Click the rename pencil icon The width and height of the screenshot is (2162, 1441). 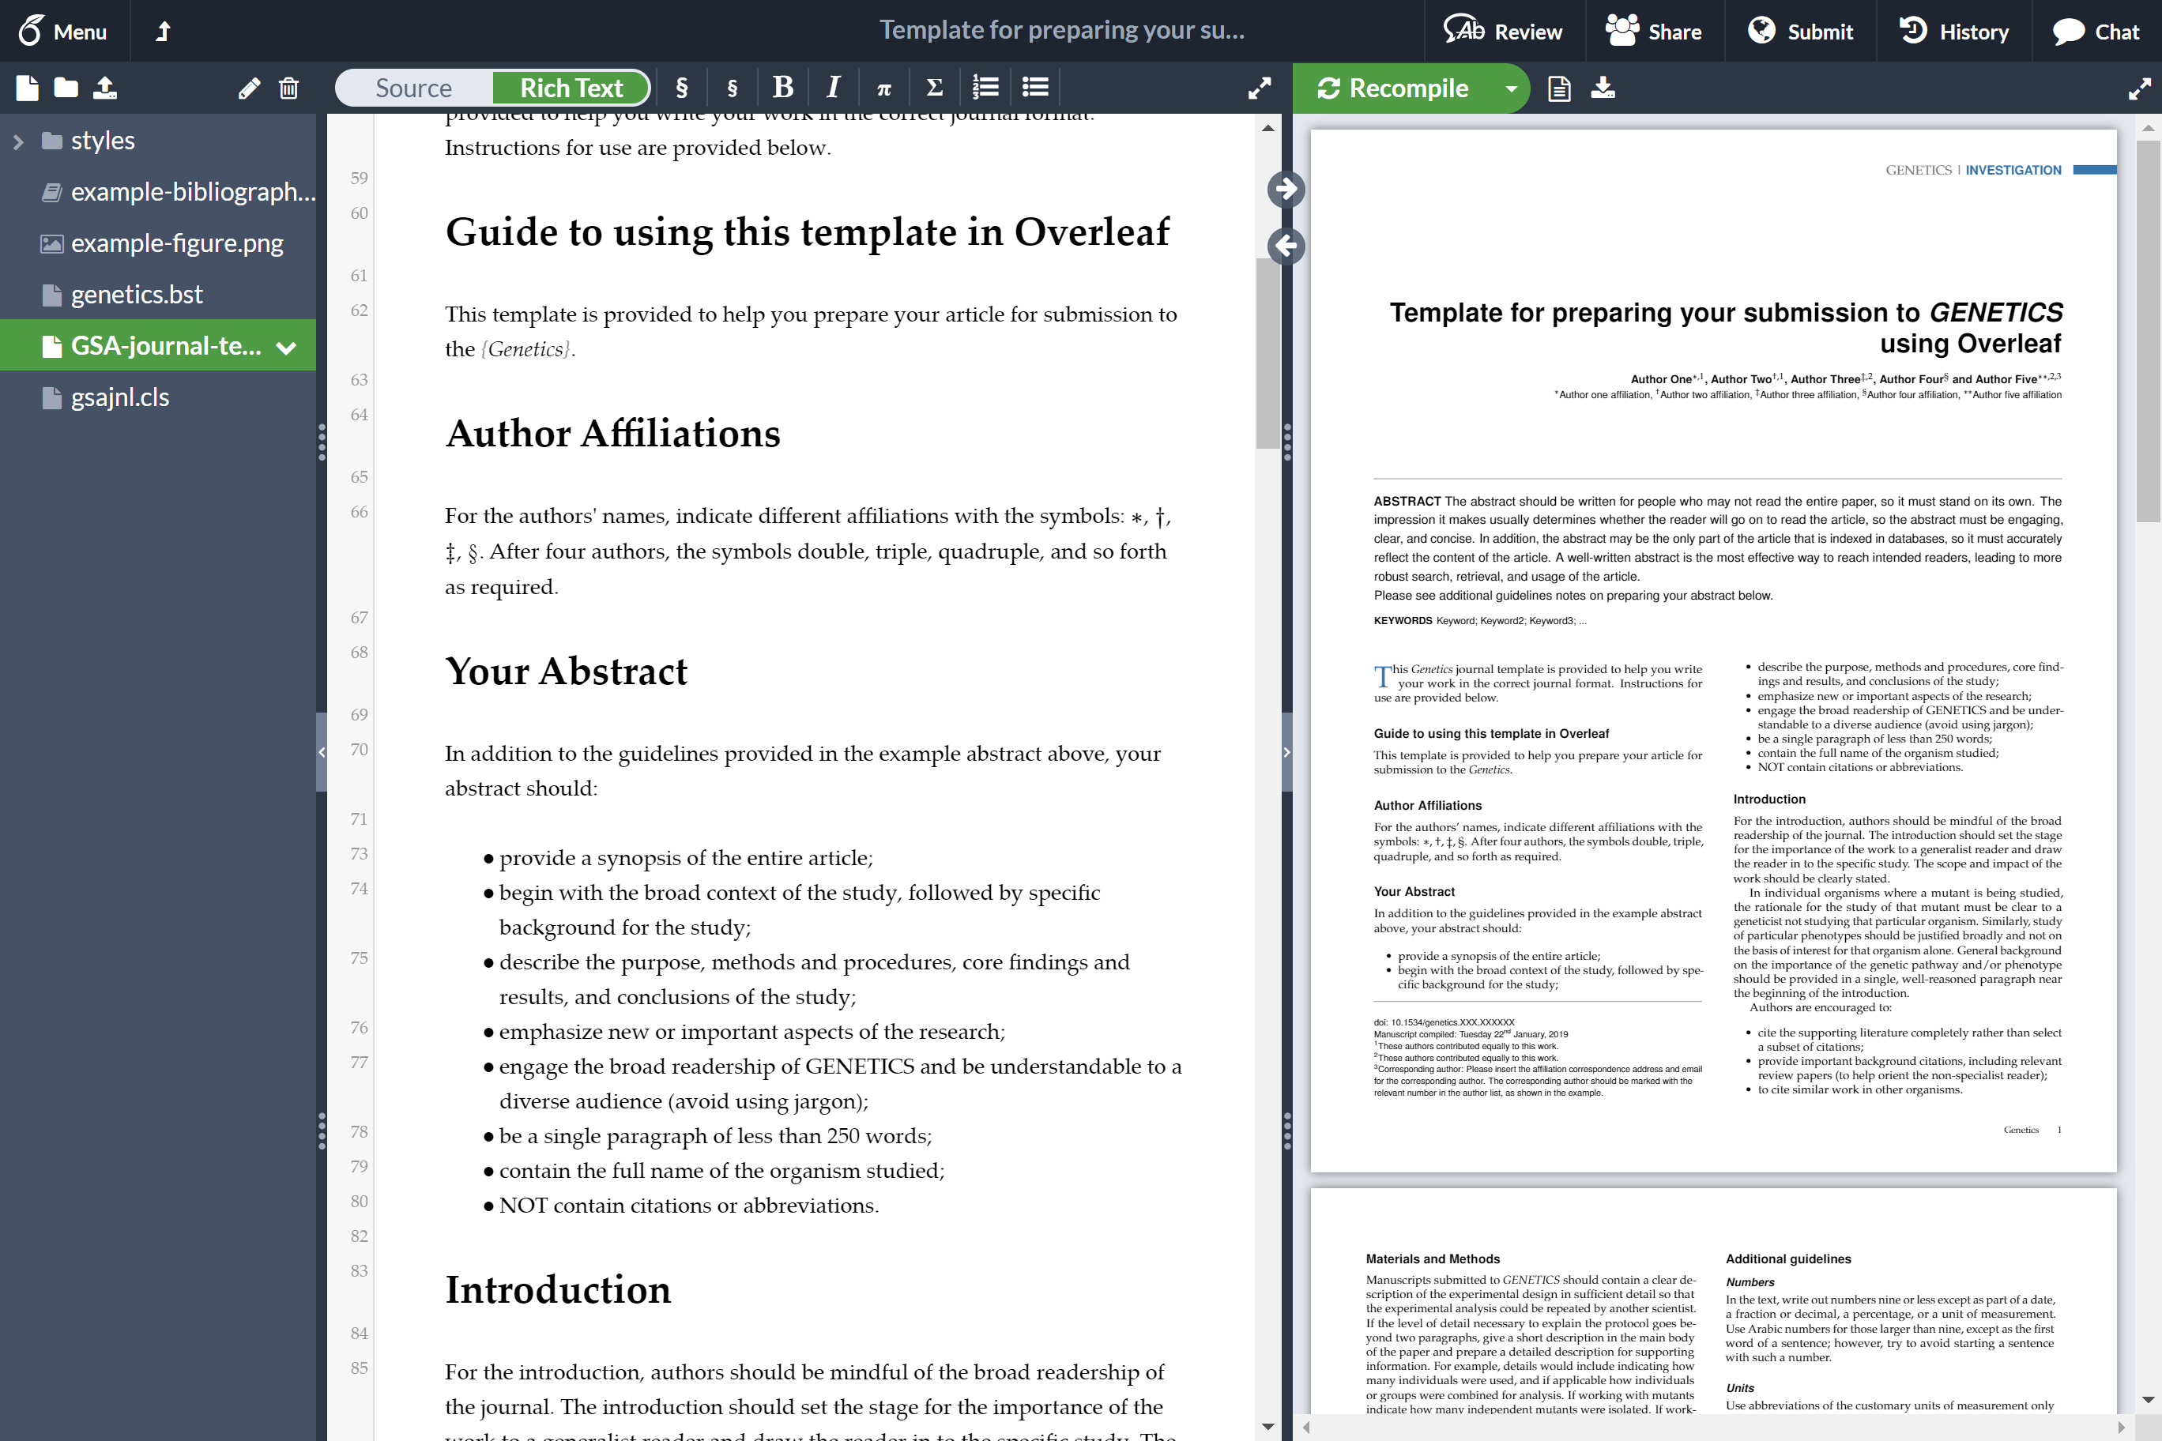pyautogui.click(x=249, y=88)
